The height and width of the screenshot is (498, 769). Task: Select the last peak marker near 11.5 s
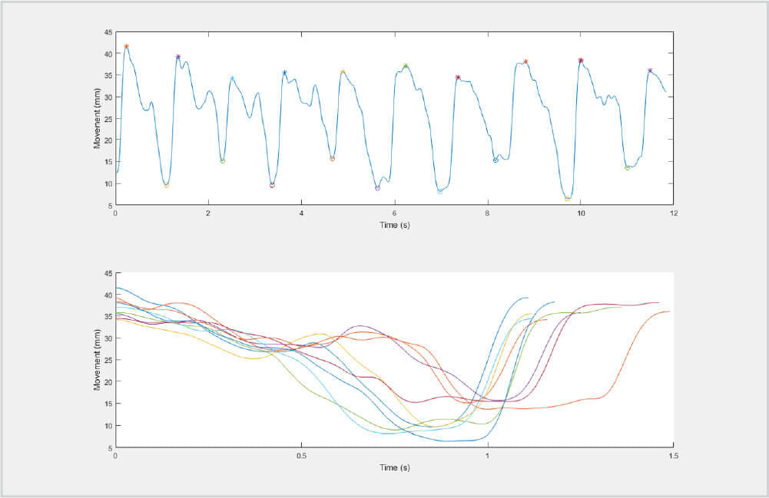[x=650, y=71]
